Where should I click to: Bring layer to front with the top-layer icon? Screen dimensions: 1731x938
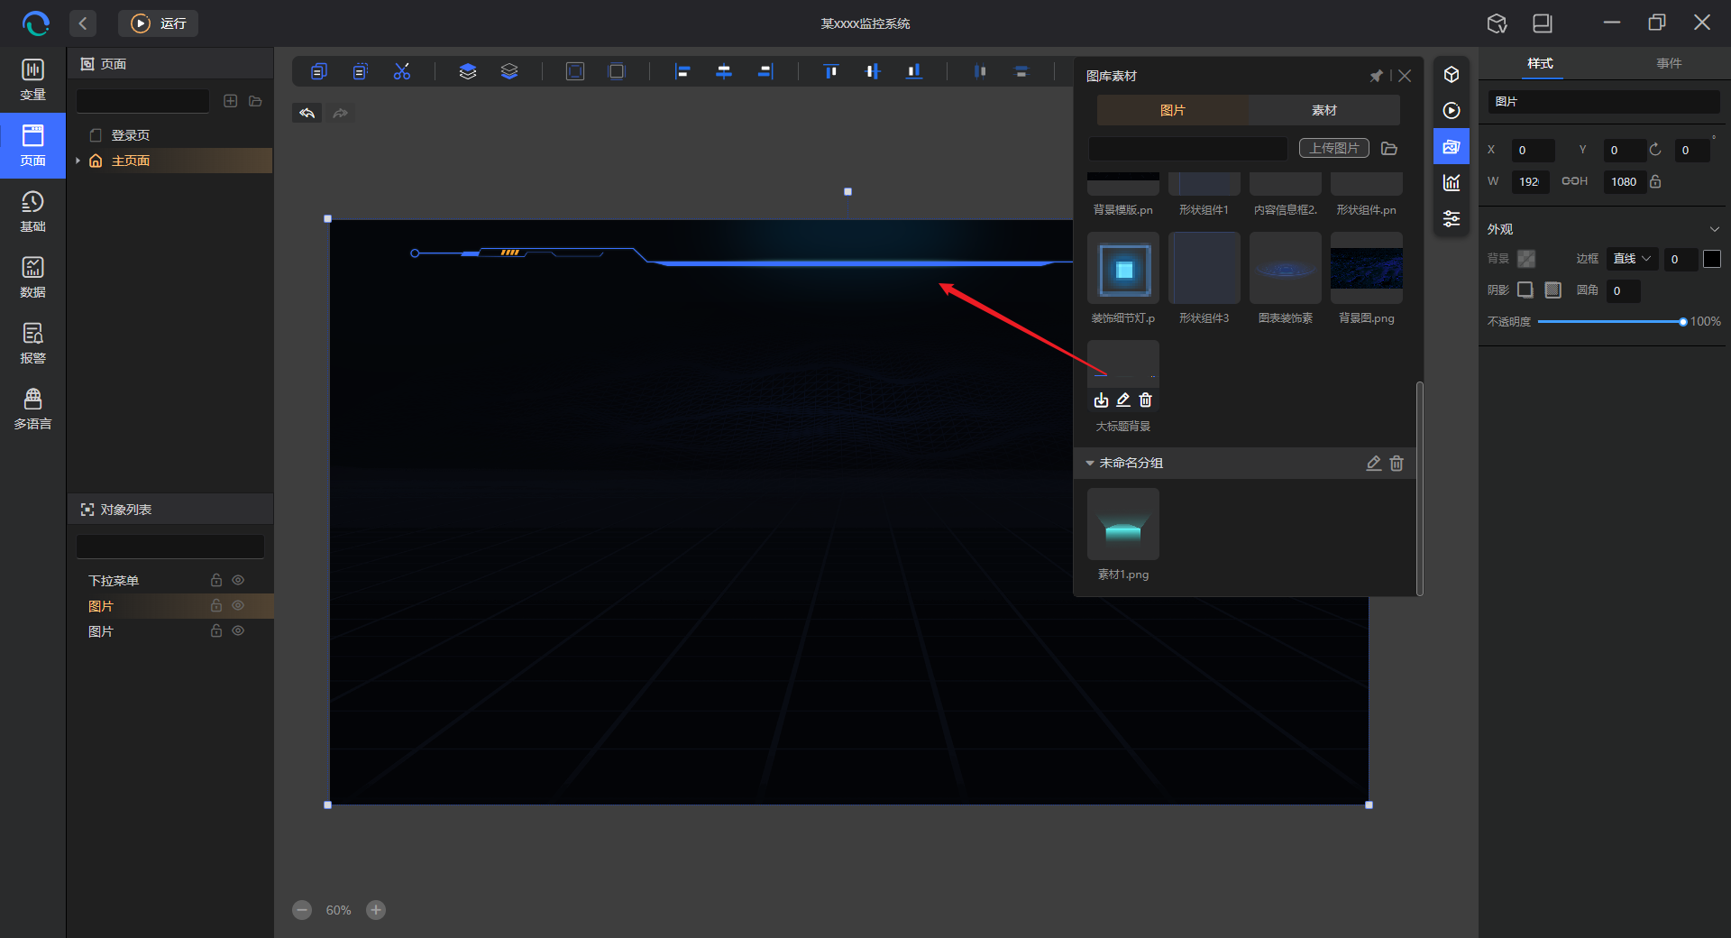467,71
